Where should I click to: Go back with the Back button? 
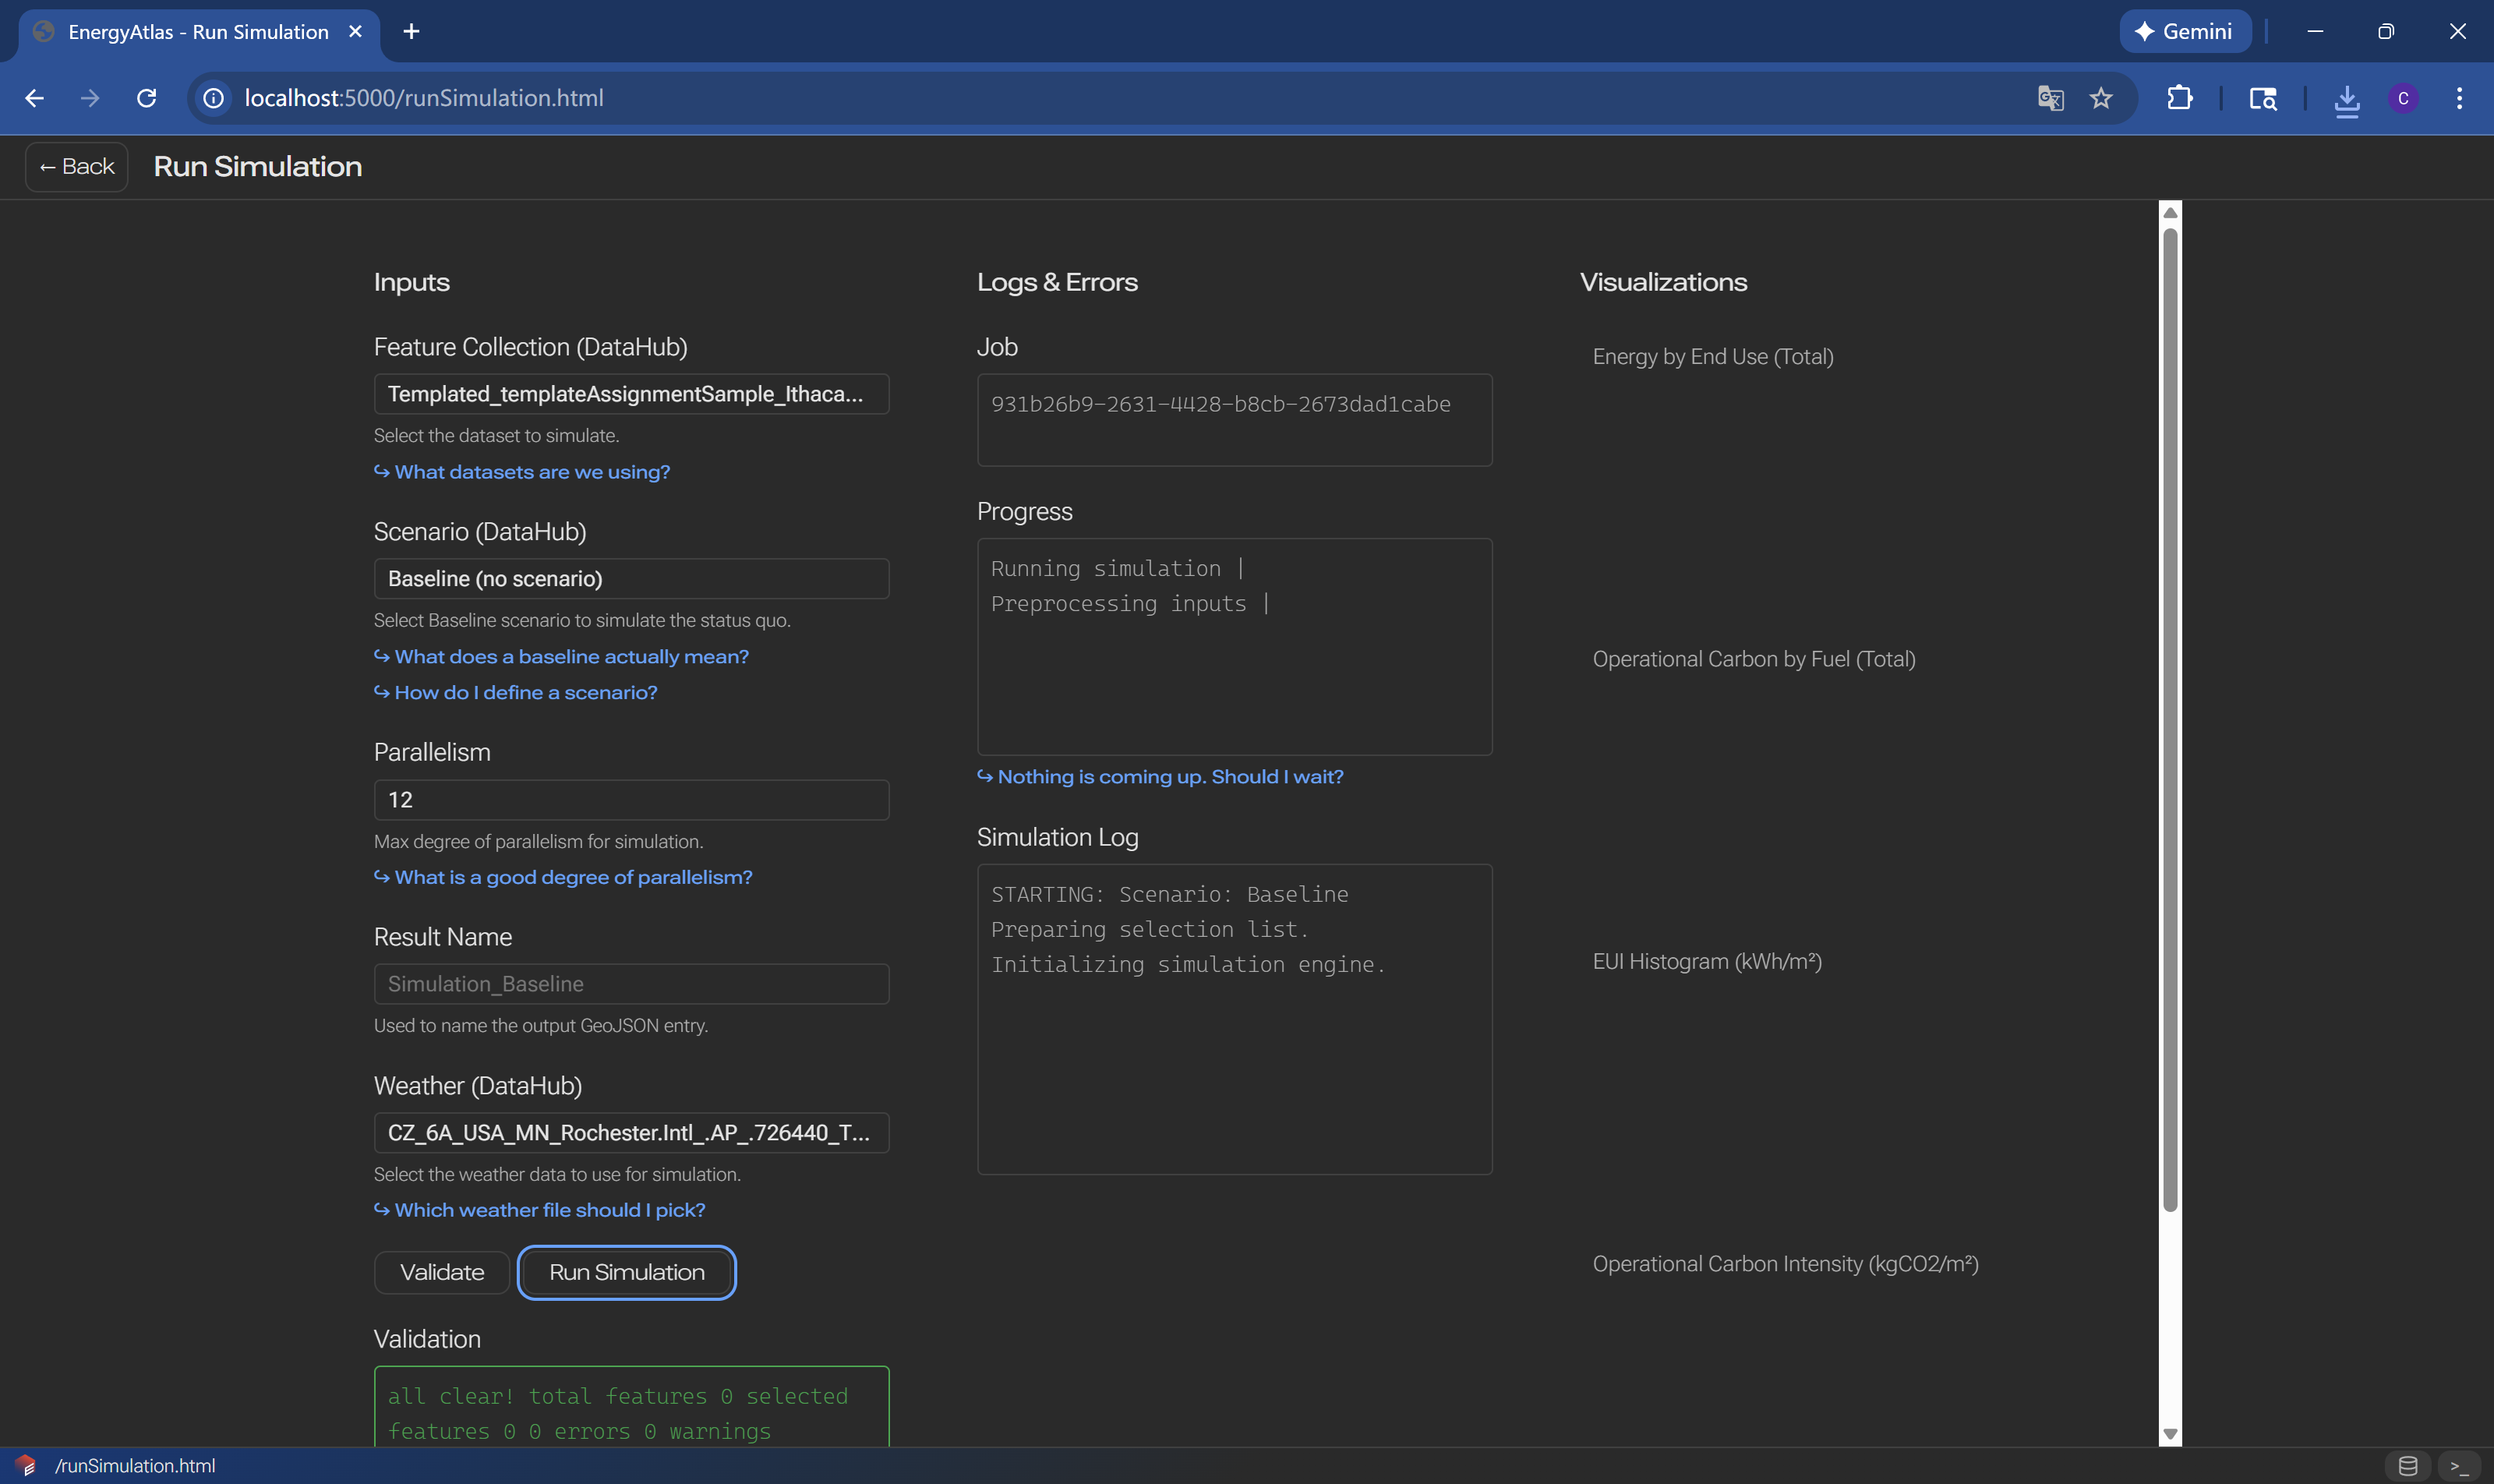pos(77,167)
